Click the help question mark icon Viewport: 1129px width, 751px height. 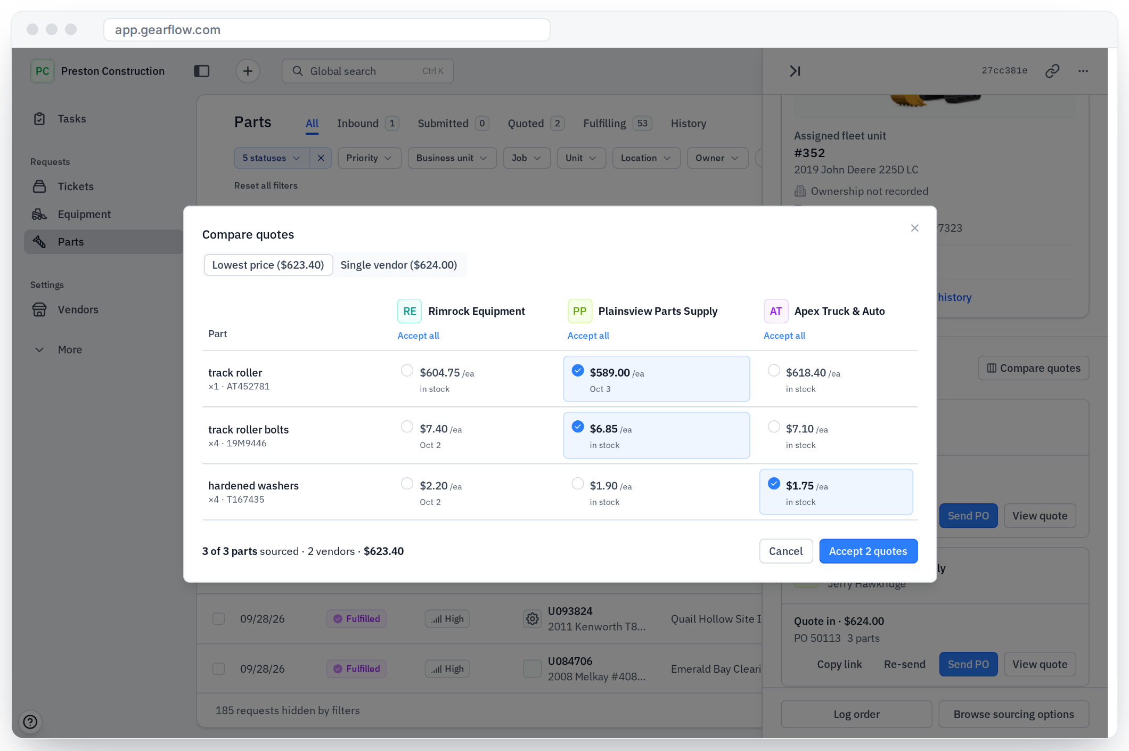point(30,722)
